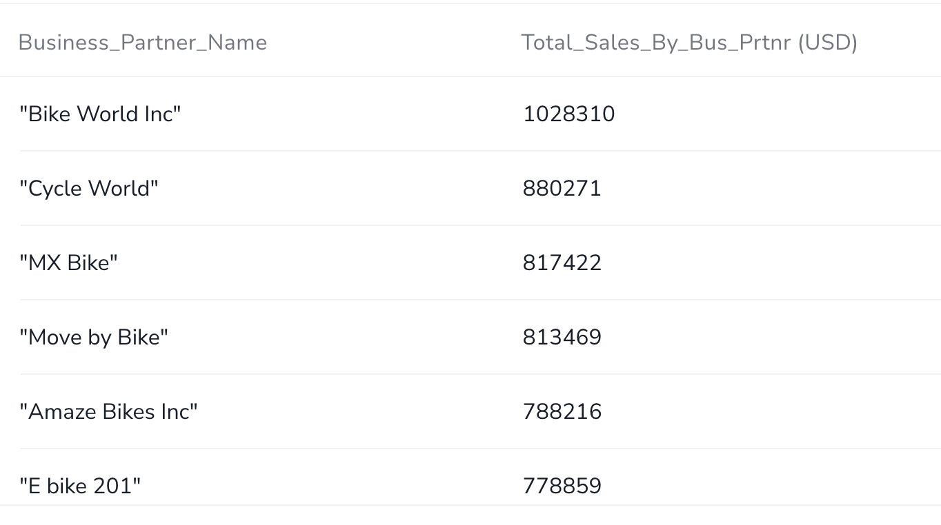941x525 pixels.
Task: Click "(USD)" in the sales header
Action: click(x=827, y=43)
